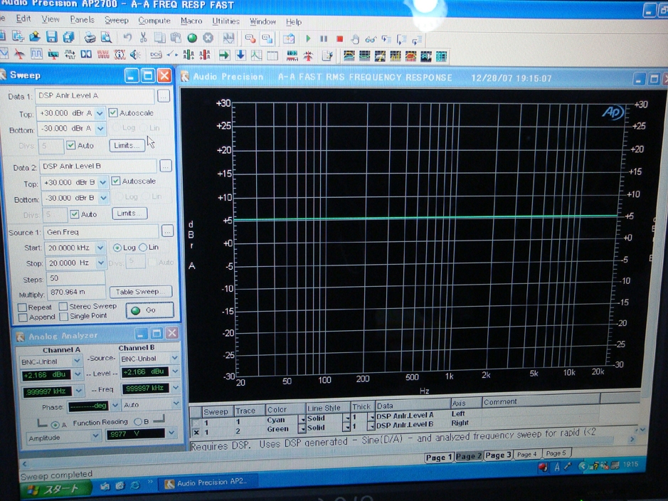This screenshot has width=668, height=501.
Task: Toggle Data 1 Autoscale checkbox
Action: click(113, 112)
